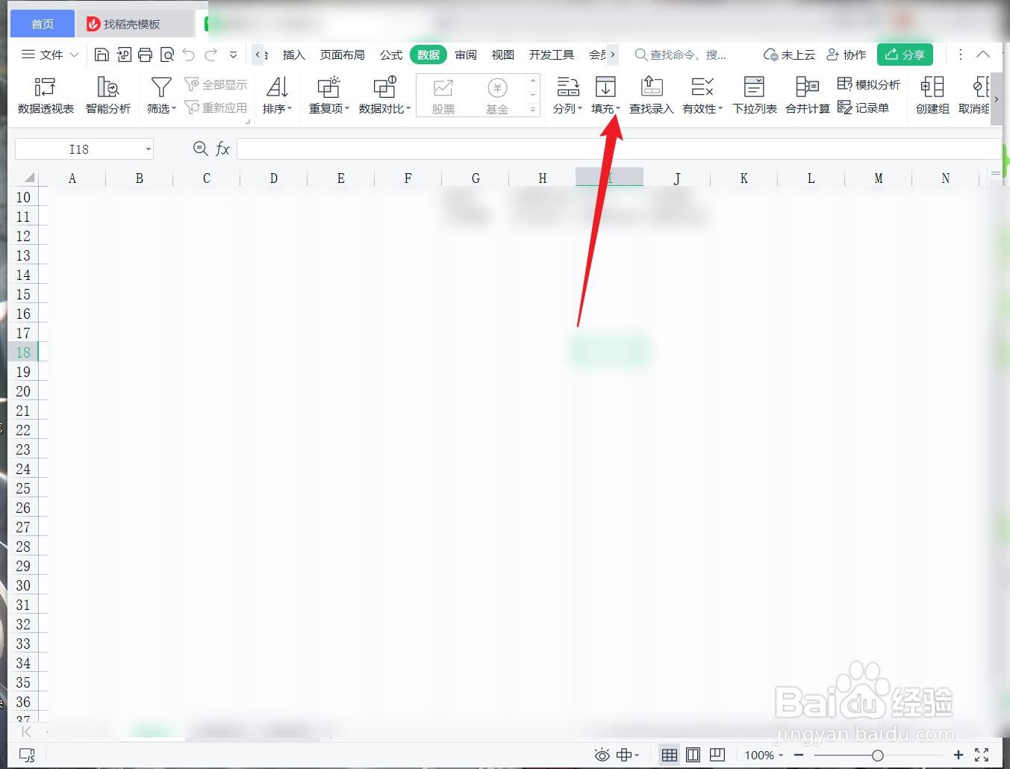This screenshot has width=1010, height=769.
Task: Select column D header
Action: point(274,178)
